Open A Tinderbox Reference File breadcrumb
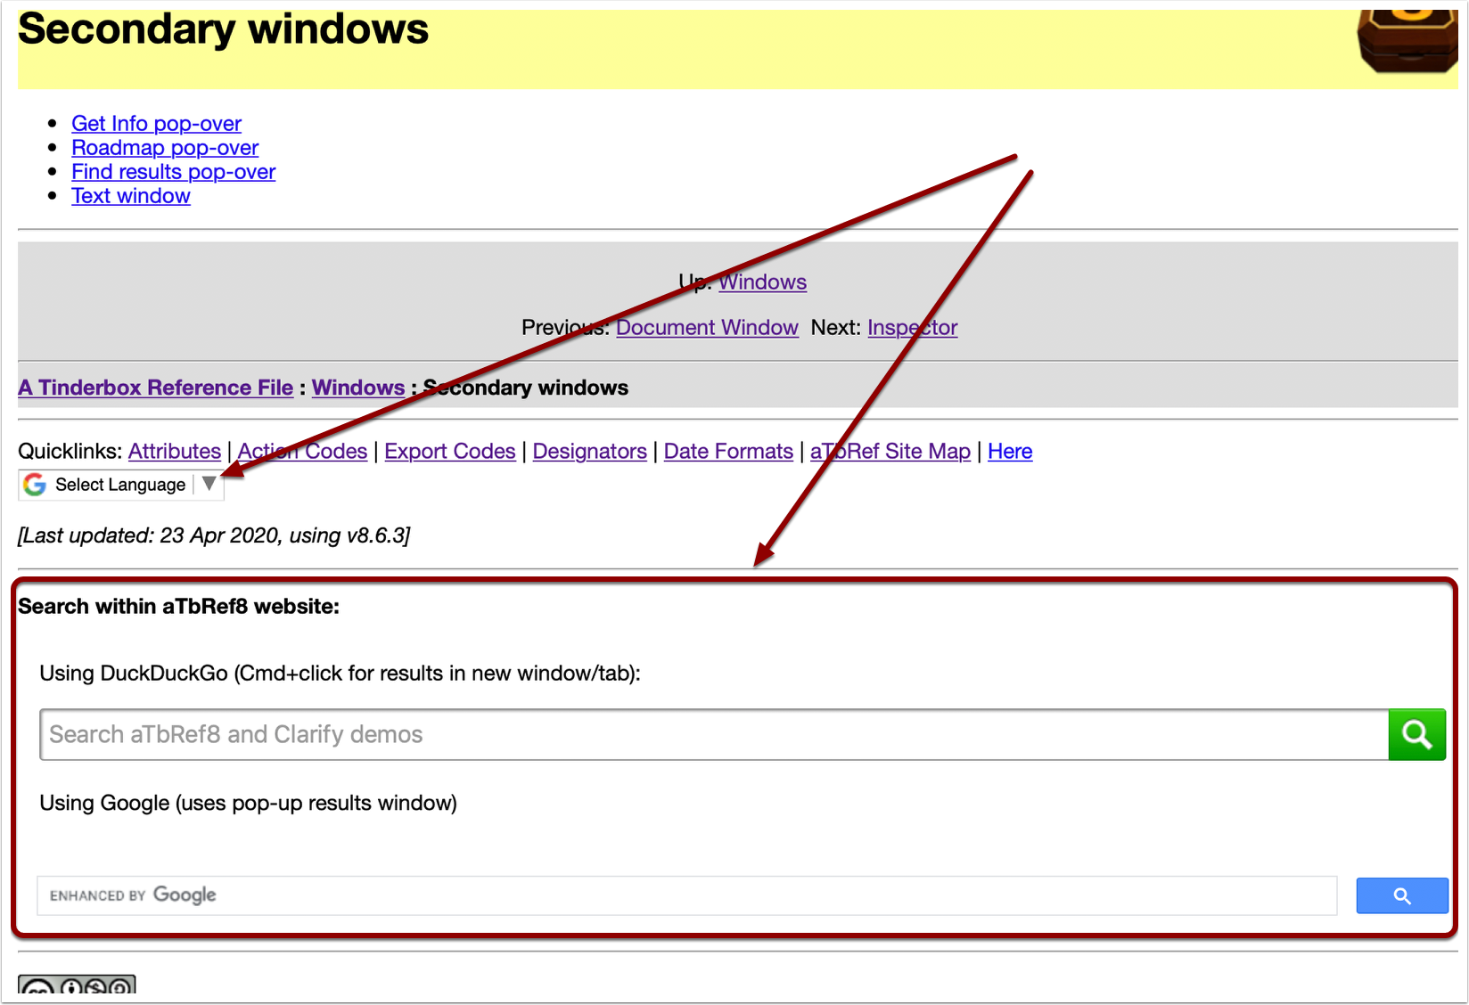 click(155, 388)
